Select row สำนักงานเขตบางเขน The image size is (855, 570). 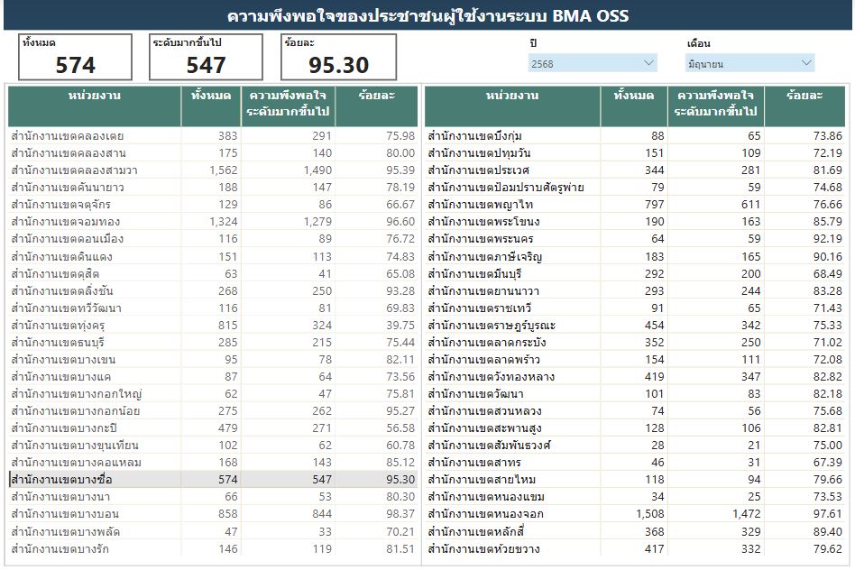click(213, 360)
